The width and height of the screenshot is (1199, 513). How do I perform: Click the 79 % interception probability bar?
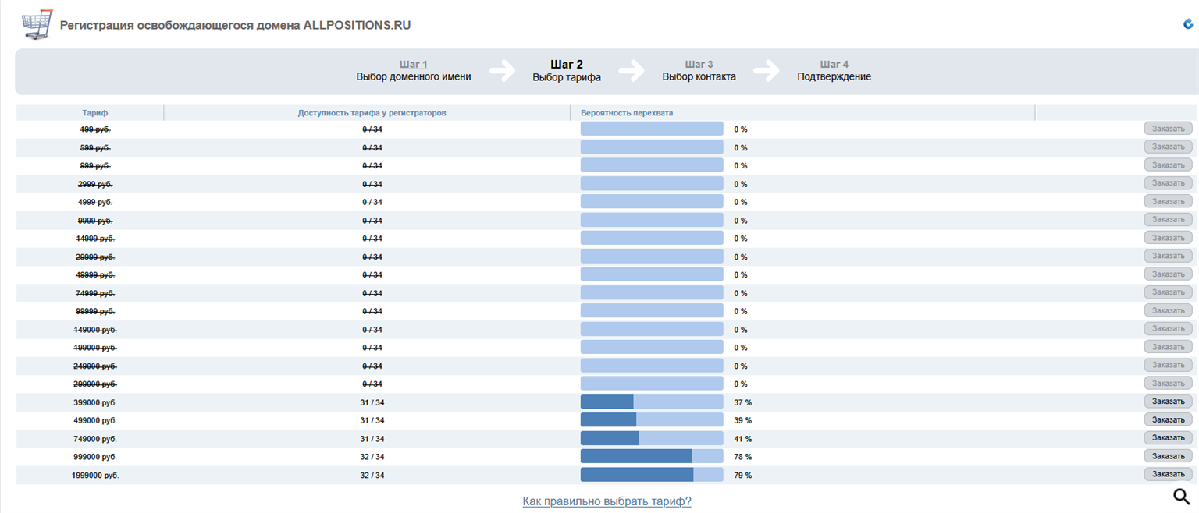pos(652,475)
